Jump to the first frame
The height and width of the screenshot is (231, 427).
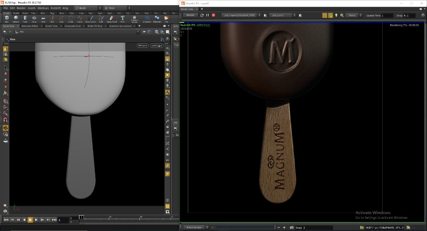[x=6, y=220]
